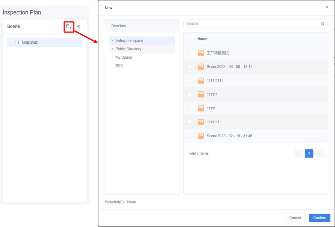Check the checkbox for Scene2023-06-06-18:12
This screenshot has height=227, width=335.
pos(189,67)
